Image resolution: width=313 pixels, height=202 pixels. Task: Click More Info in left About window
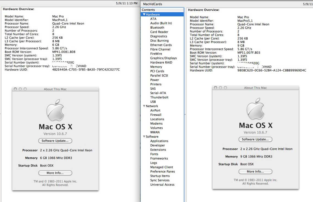55,173
